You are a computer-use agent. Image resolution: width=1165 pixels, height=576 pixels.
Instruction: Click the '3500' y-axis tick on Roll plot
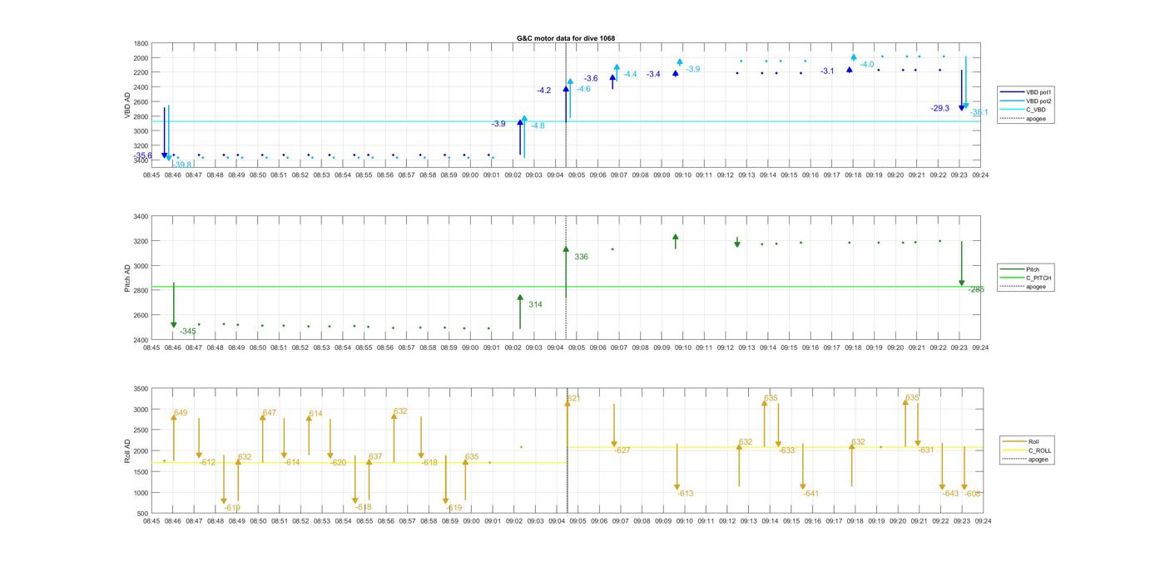(x=141, y=389)
